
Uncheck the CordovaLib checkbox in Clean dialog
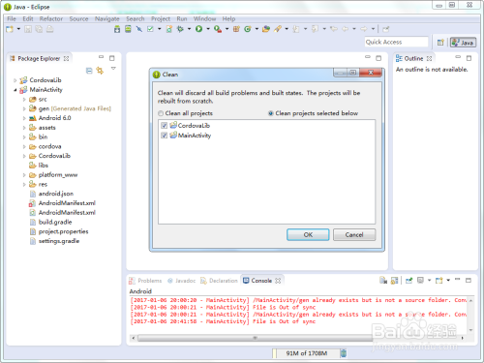point(165,126)
